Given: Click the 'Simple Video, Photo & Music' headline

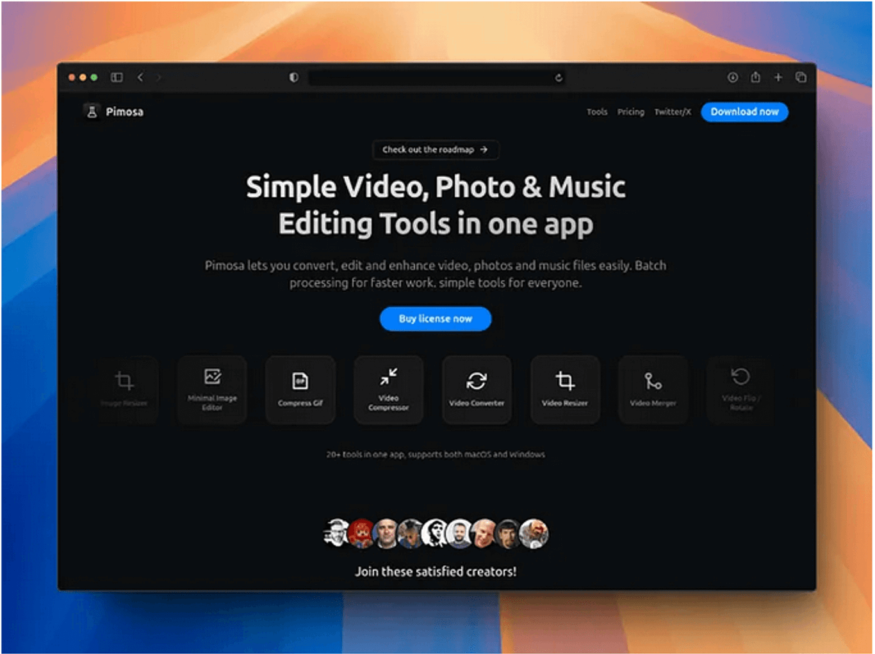Looking at the screenshot, I should click(x=436, y=187).
